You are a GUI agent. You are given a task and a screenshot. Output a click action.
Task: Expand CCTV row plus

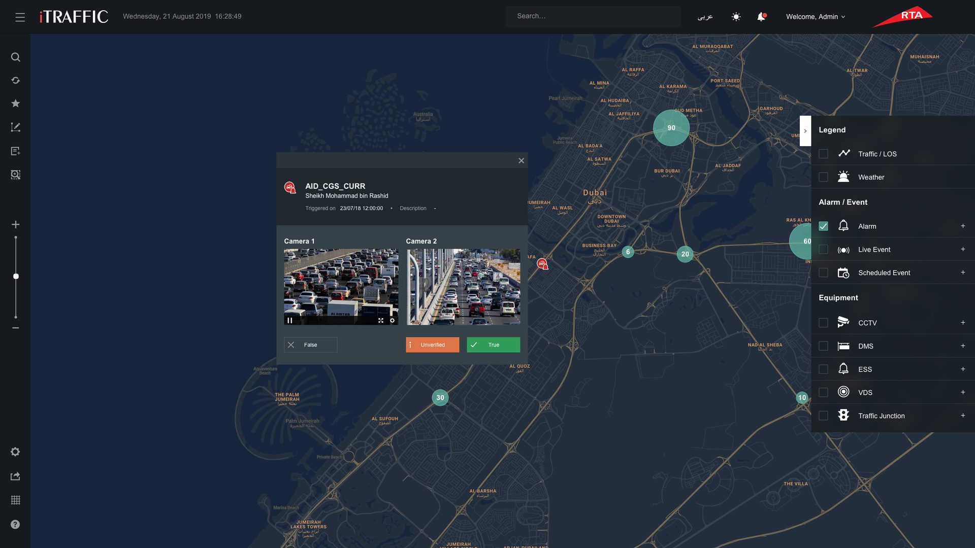(x=963, y=322)
